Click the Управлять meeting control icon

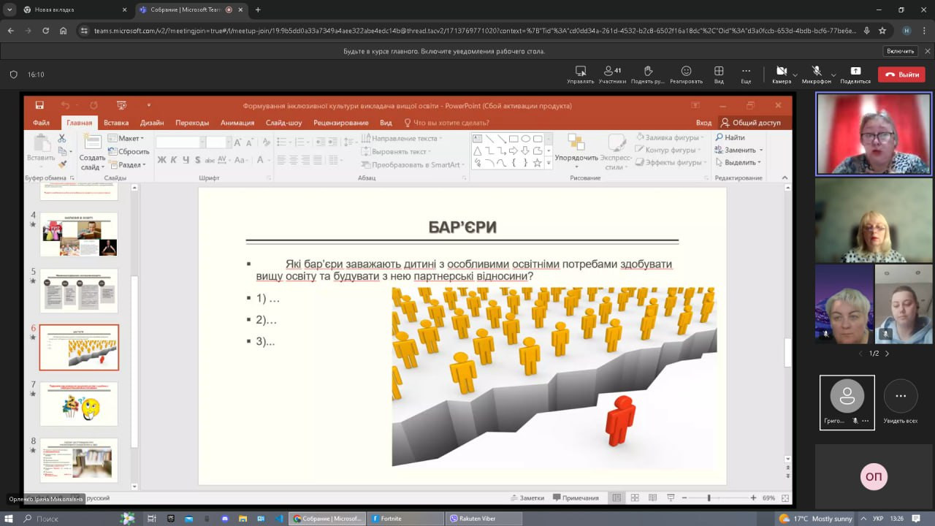click(581, 72)
